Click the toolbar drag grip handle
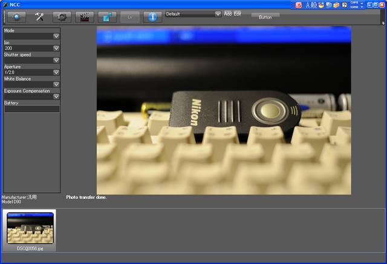Screen dimensions: 387x264 point(4,17)
